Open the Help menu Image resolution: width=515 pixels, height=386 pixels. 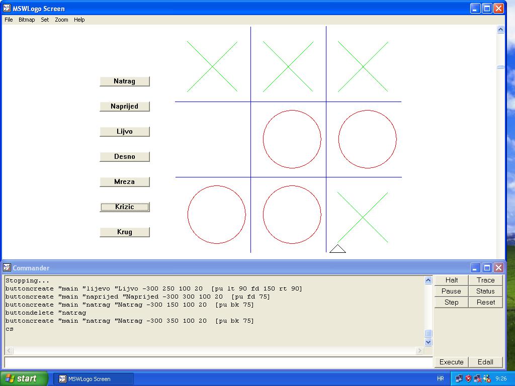point(79,20)
